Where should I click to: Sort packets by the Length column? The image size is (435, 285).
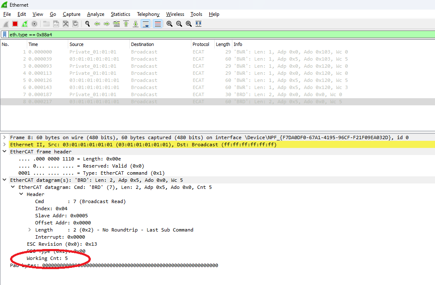pyautogui.click(x=223, y=44)
